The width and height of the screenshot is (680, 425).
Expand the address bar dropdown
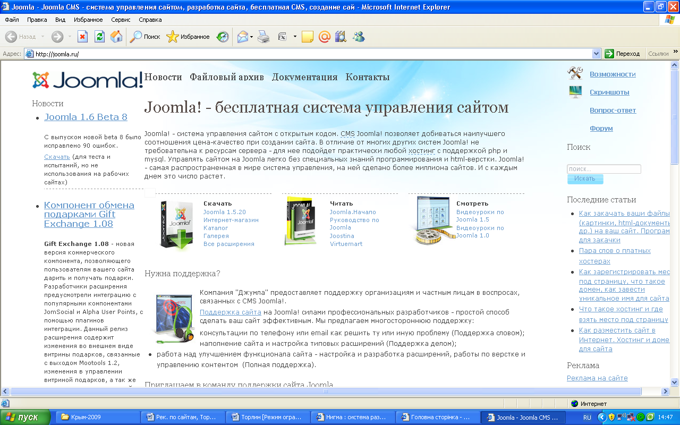click(597, 54)
